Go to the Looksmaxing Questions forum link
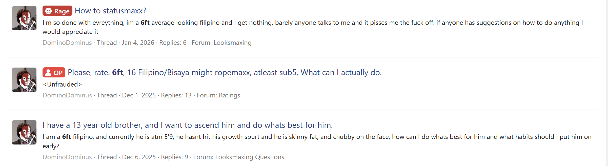Image resolution: width=608 pixels, height=166 pixels. tap(250, 157)
